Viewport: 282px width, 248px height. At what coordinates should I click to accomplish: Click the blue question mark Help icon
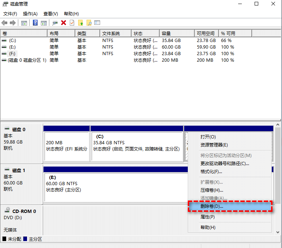35,23
